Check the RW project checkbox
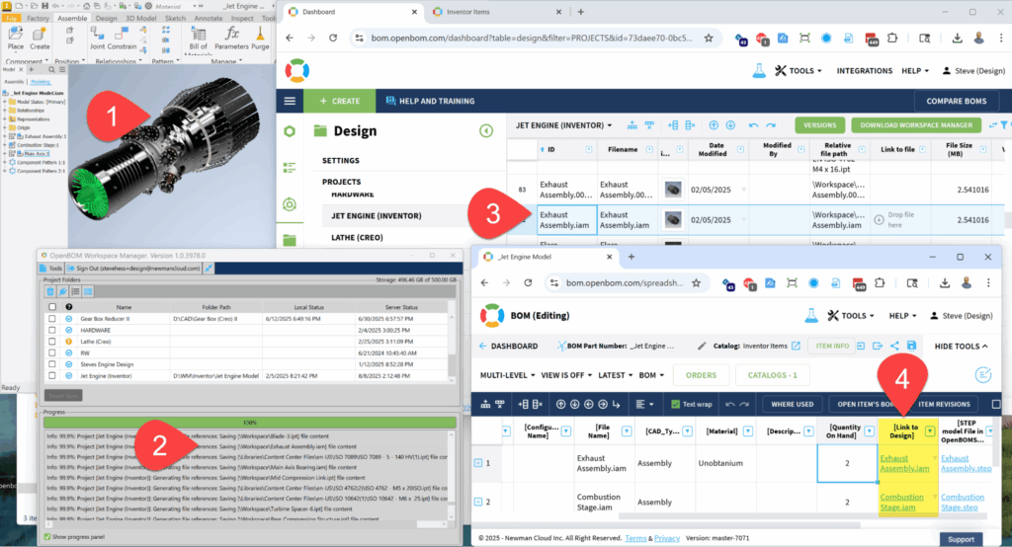This screenshot has width=1012, height=547. 52,352
